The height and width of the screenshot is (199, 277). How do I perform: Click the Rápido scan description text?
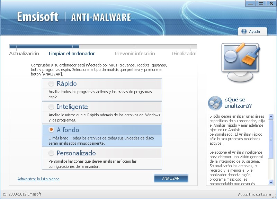pos(100,94)
